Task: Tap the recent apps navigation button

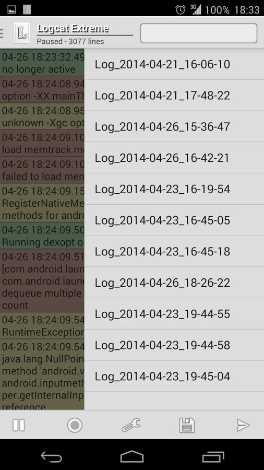Action: (213, 457)
